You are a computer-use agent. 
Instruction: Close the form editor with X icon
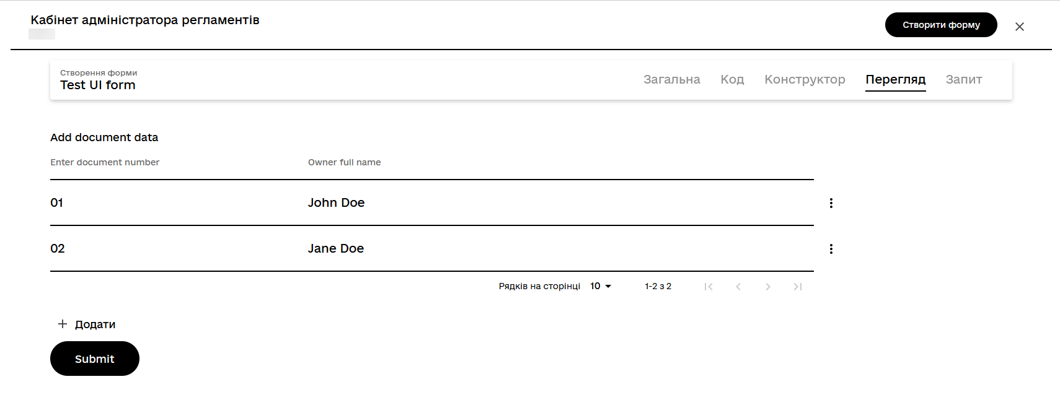(1019, 27)
